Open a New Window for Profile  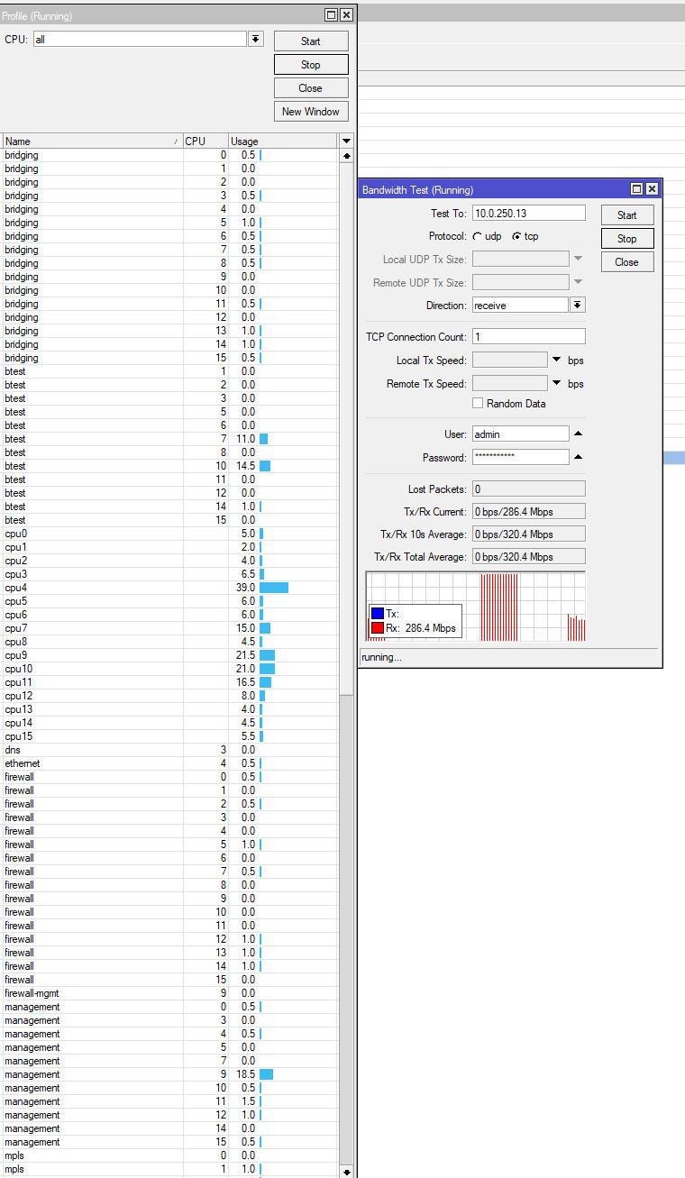coord(311,112)
